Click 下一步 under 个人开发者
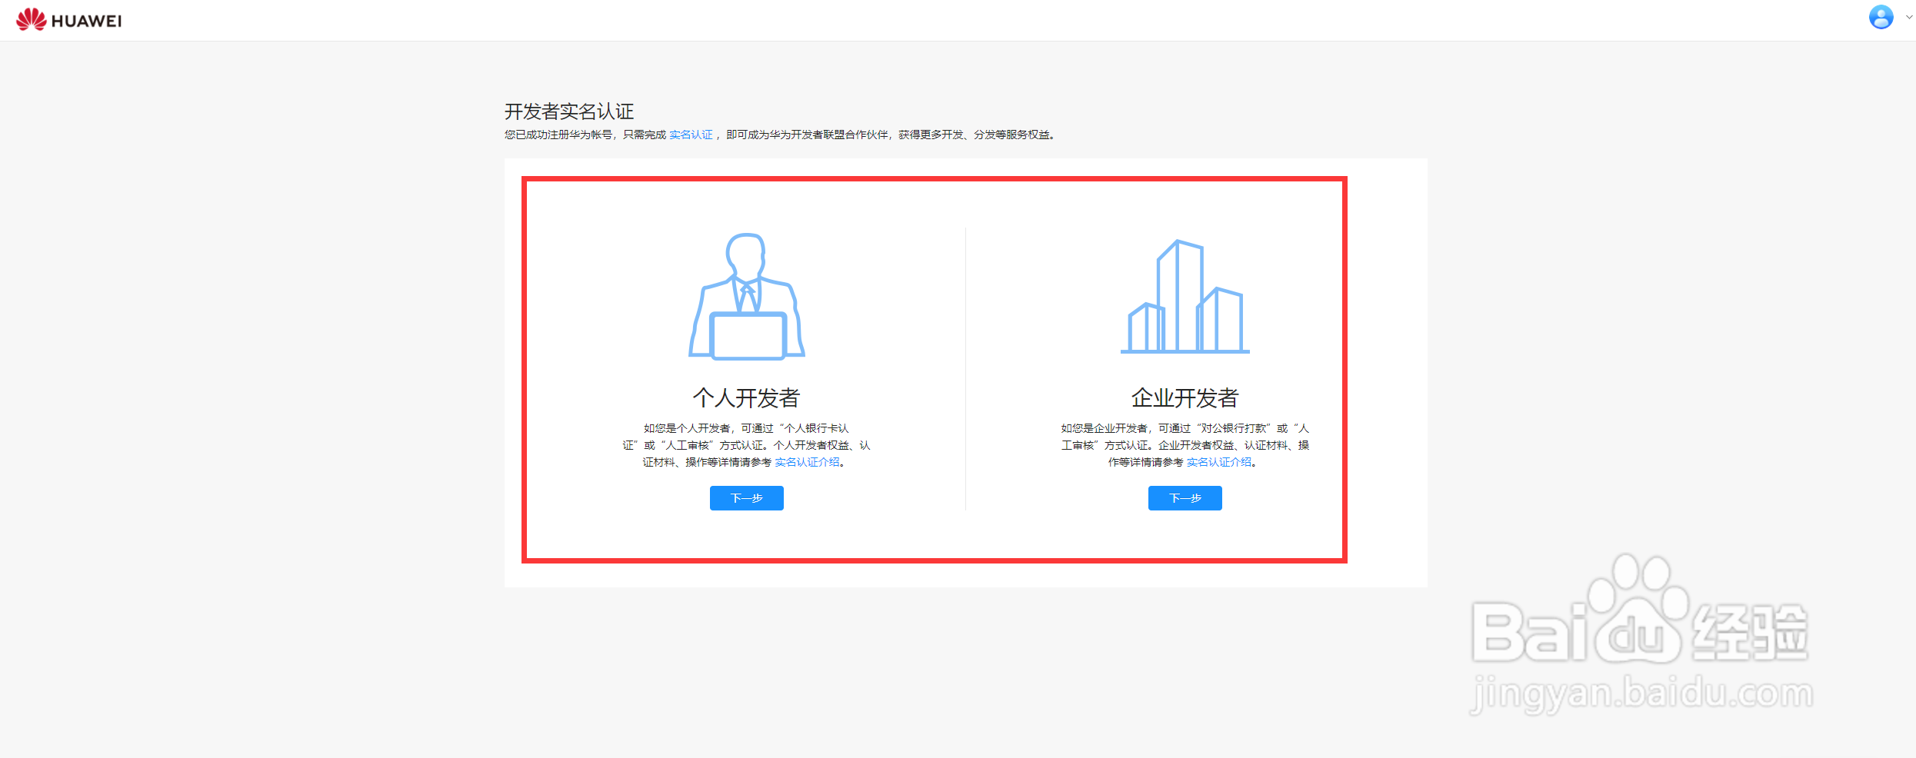 click(x=745, y=498)
